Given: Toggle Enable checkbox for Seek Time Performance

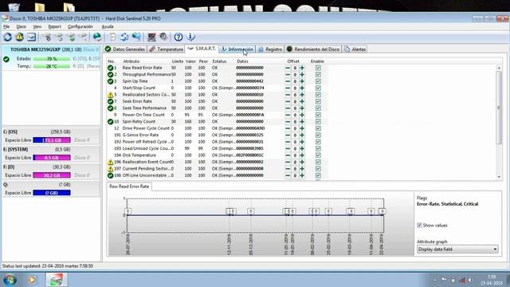Looking at the screenshot, I should [318, 108].
